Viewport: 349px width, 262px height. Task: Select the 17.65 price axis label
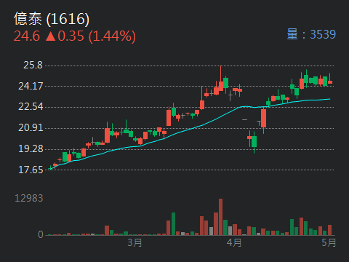click(31, 170)
